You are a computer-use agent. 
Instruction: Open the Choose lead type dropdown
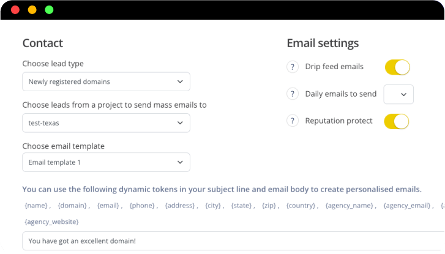point(106,81)
